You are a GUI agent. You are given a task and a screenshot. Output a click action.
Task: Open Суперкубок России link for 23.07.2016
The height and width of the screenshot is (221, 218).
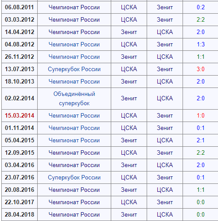coord(74,177)
